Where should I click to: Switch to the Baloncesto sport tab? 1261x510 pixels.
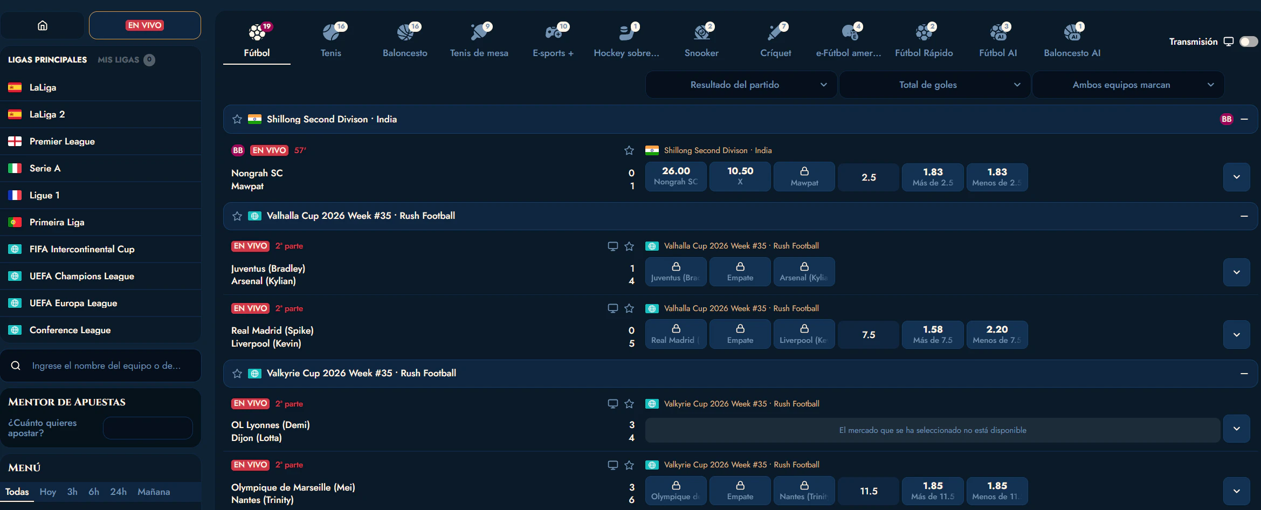pos(405,40)
